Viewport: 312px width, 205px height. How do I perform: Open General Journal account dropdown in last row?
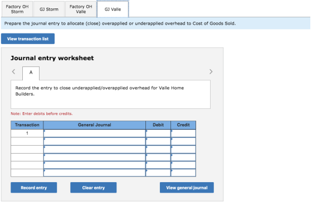click(95, 173)
